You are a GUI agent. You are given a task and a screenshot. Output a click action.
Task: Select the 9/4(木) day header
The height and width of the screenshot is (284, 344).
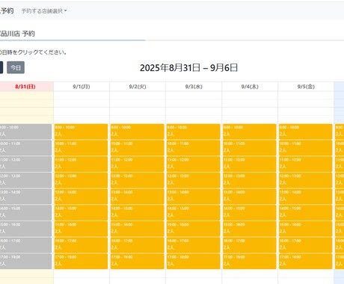click(x=250, y=87)
